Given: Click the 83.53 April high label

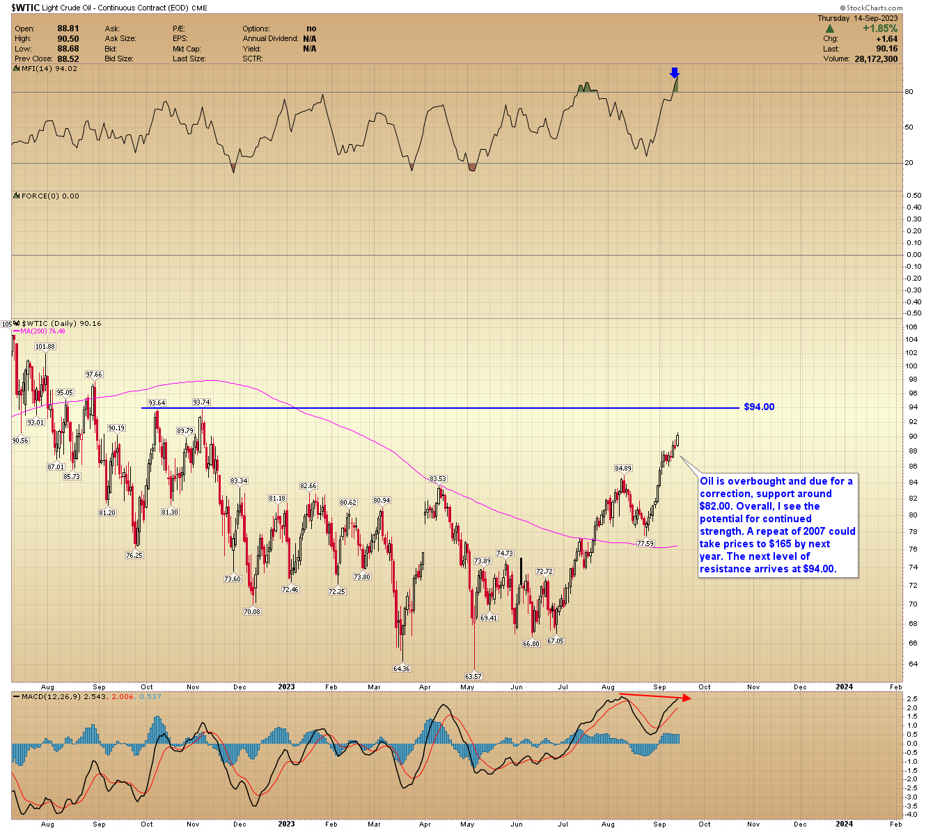Looking at the screenshot, I should click(x=438, y=479).
